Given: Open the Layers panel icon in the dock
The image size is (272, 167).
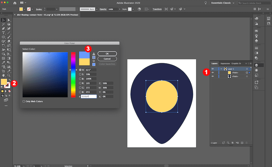Looking at the screenshot, I should (x=256, y=65).
